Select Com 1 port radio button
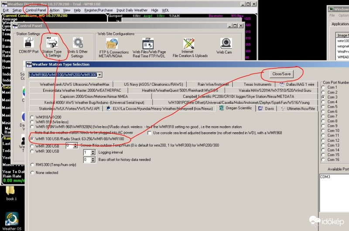Image resolution: width=349 pixels, height=231 pixels. pyautogui.click(x=323, y=87)
